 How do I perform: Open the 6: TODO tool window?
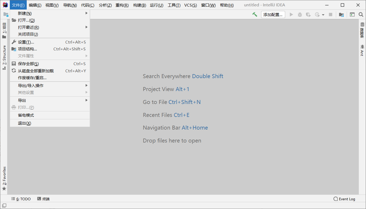point(21,199)
